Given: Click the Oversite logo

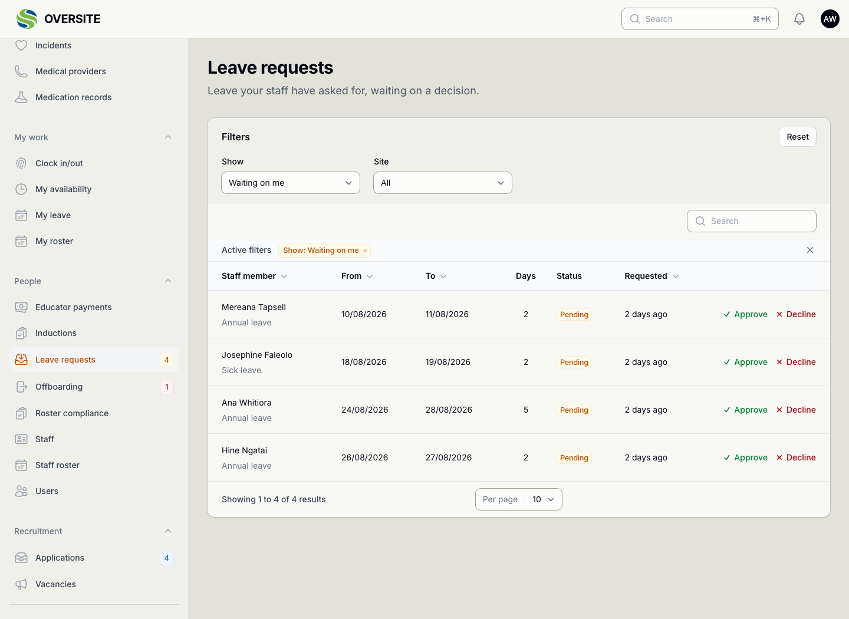Looking at the screenshot, I should pyautogui.click(x=58, y=19).
